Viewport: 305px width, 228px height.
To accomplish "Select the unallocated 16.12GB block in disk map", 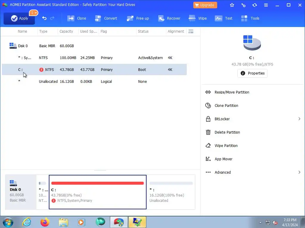I will coord(171,192).
